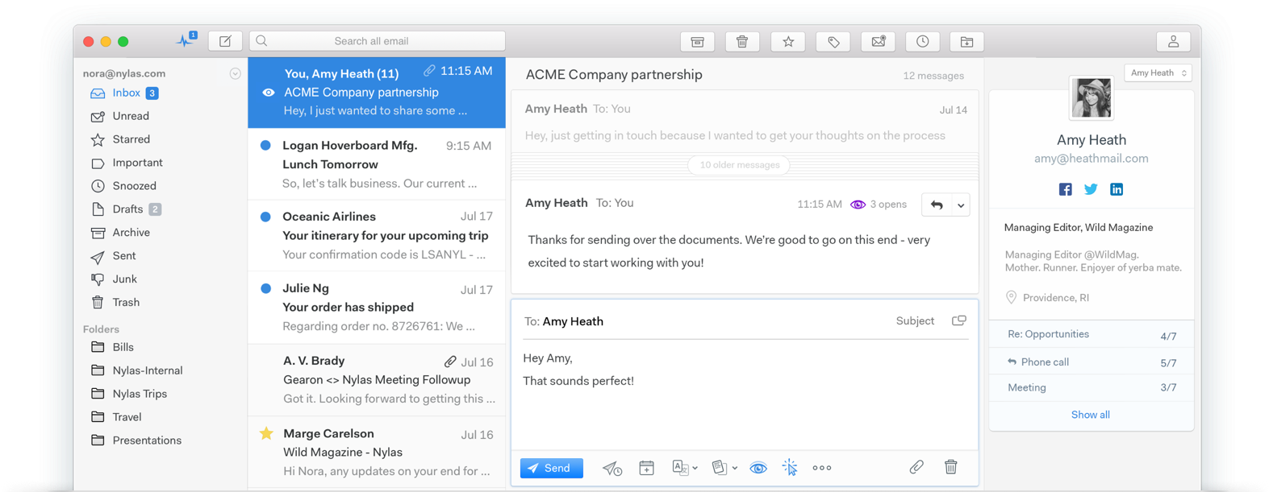The height and width of the screenshot is (492, 1269).
Task: Move thread to trash via toolbar
Action: coord(742,42)
